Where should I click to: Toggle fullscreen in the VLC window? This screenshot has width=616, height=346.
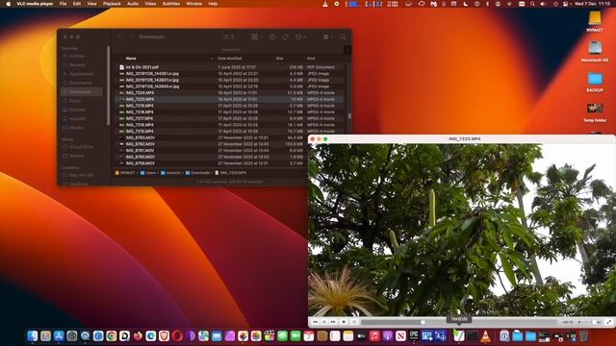coord(608,322)
